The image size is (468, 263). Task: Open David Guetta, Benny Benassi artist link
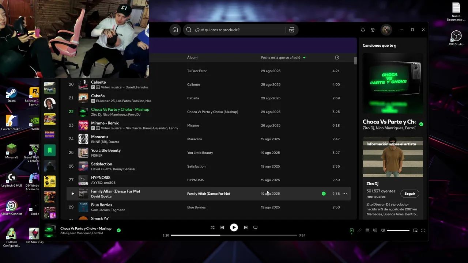(x=113, y=169)
